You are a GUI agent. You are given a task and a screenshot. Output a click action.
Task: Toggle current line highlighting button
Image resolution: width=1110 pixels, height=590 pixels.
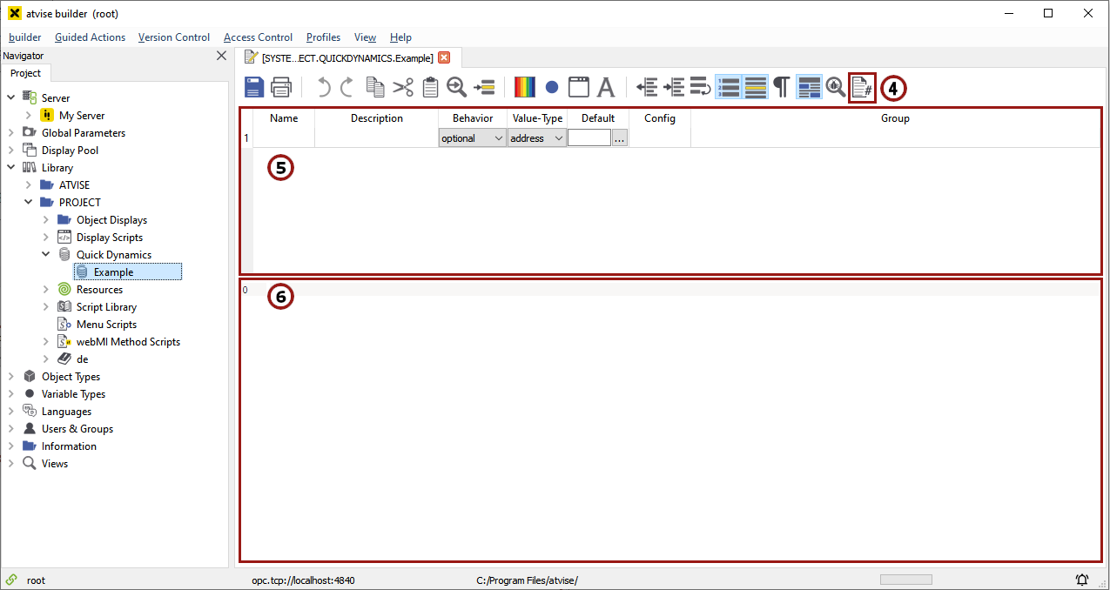tap(755, 87)
